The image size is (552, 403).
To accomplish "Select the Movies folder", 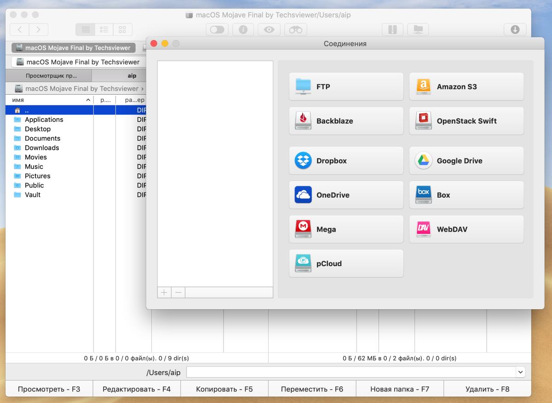I will tap(76, 157).
